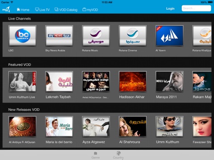Open the VOD Catalog tab
The image size is (214, 160).
pos(66,10)
